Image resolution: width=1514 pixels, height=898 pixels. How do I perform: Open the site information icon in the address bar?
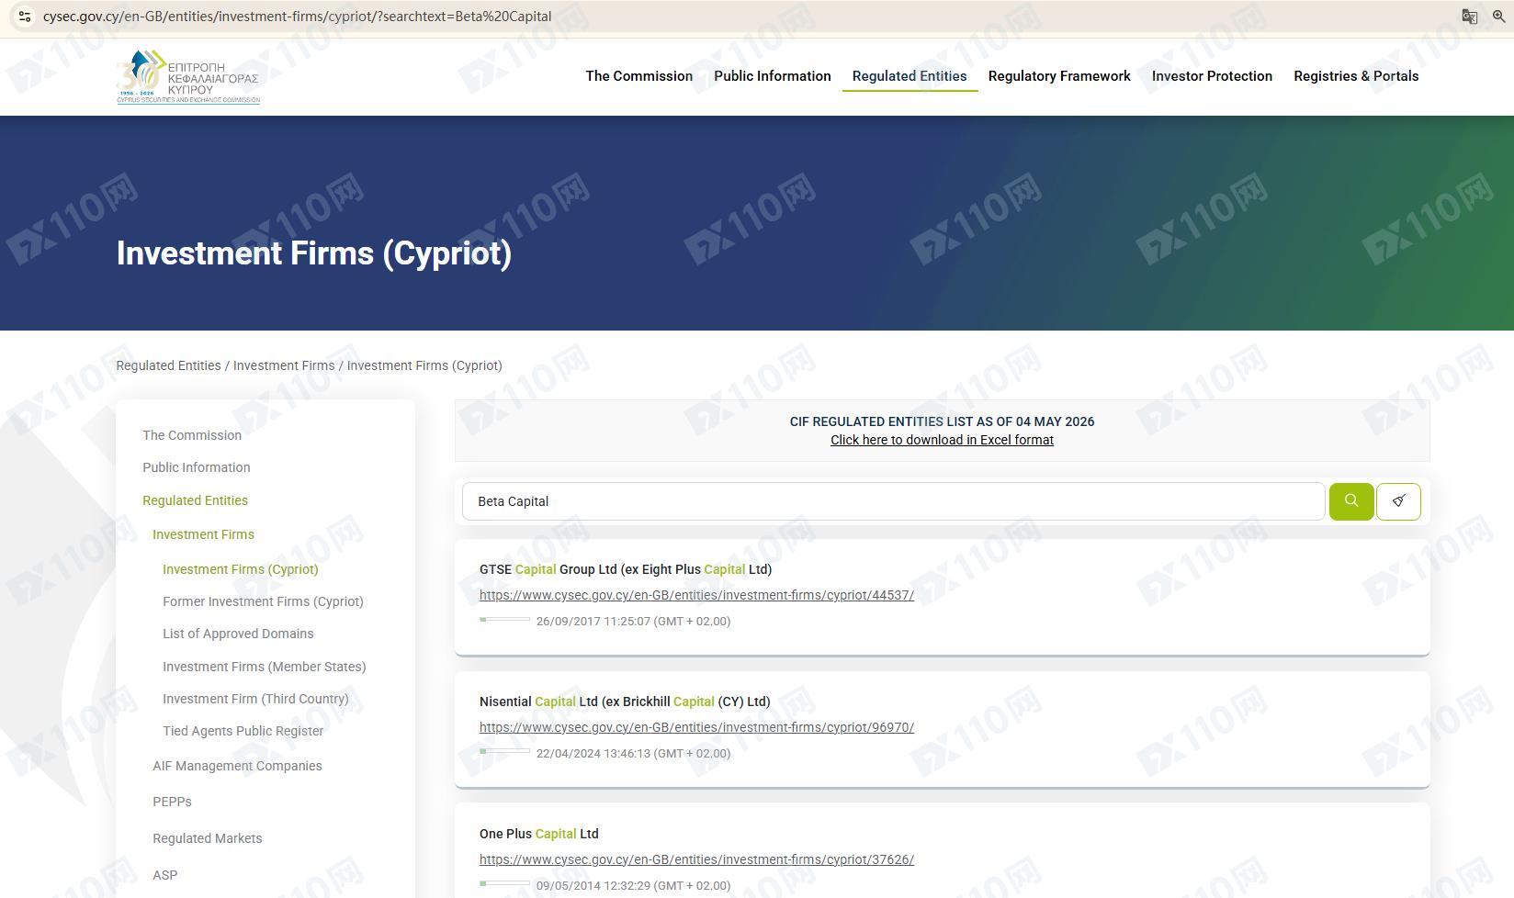click(25, 17)
